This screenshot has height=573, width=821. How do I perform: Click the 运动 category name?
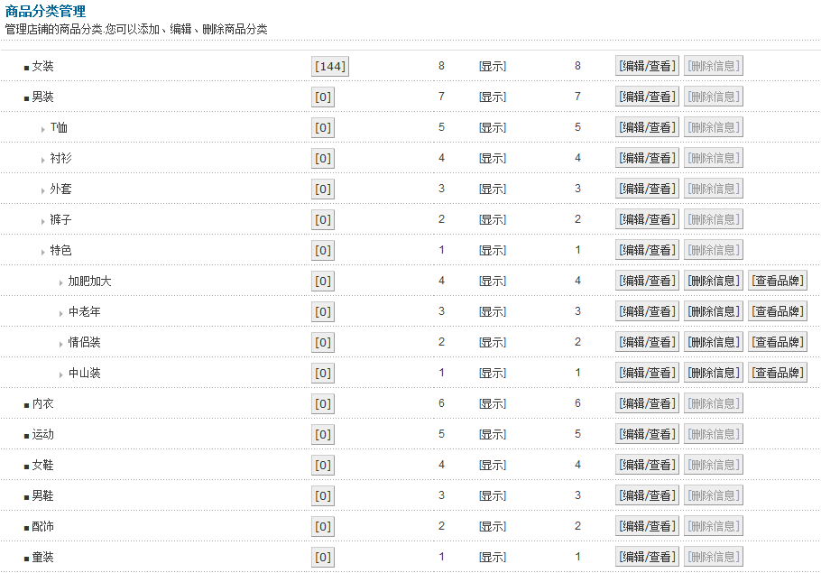(43, 434)
